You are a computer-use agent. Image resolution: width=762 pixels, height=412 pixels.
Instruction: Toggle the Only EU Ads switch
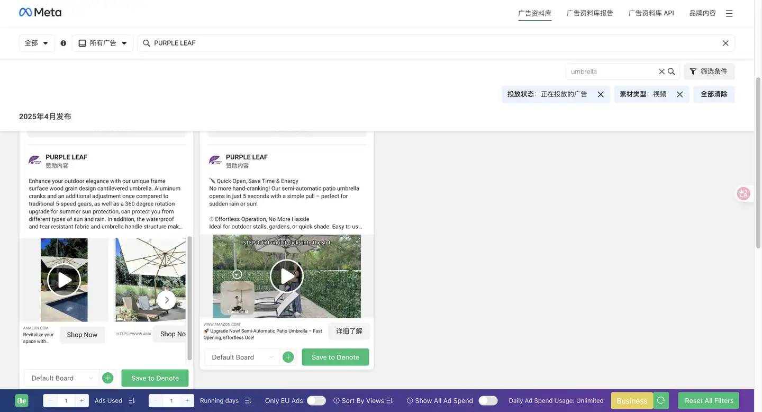pyautogui.click(x=316, y=400)
